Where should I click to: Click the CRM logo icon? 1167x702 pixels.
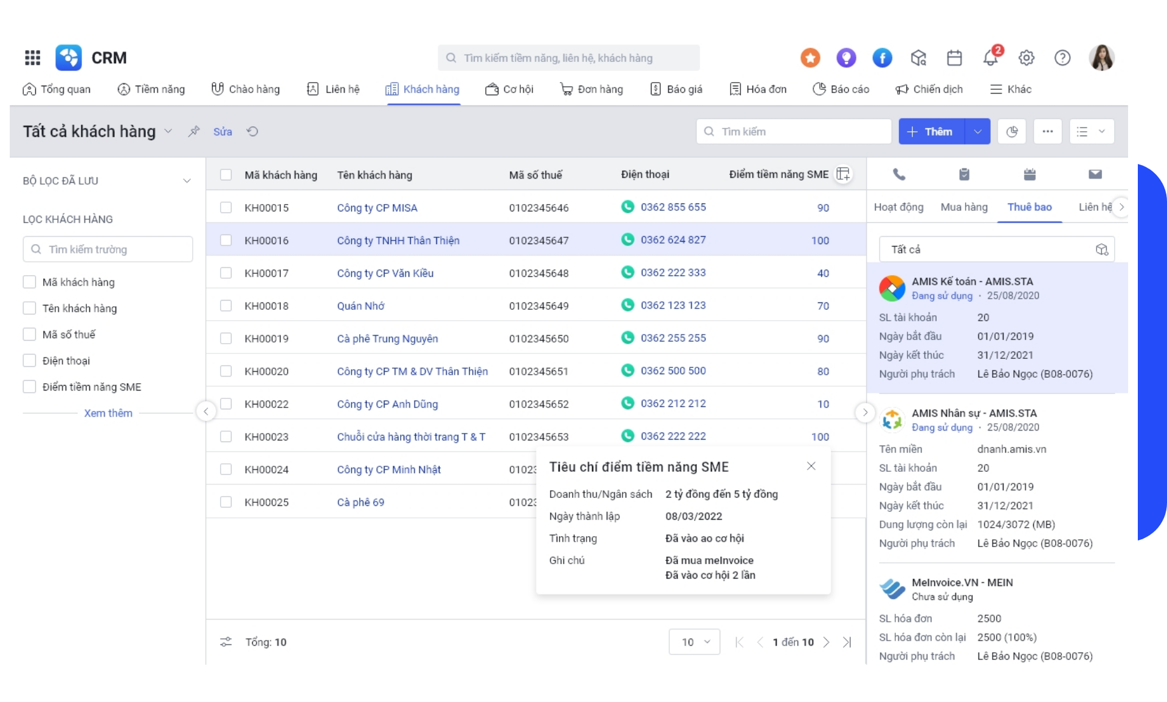coord(69,58)
